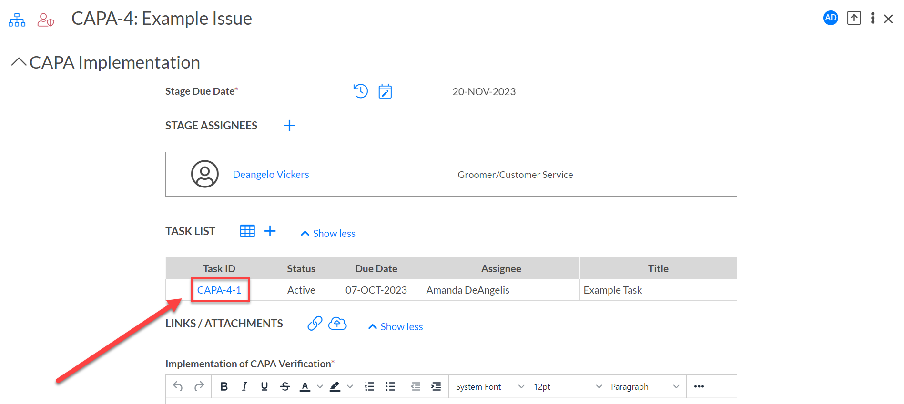Edit the stage due date calendar
The width and height of the screenshot is (904, 404).
[x=385, y=91]
